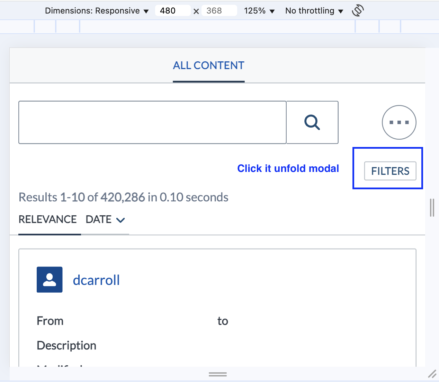439x382 pixels.
Task: Click the rotate device icon
Action: point(358,11)
